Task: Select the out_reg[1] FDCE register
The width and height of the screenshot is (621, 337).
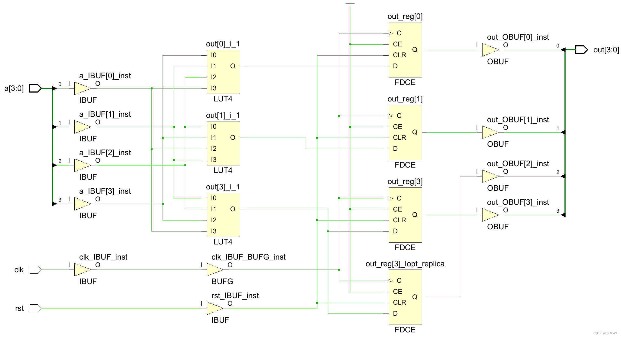Action: pos(405,132)
